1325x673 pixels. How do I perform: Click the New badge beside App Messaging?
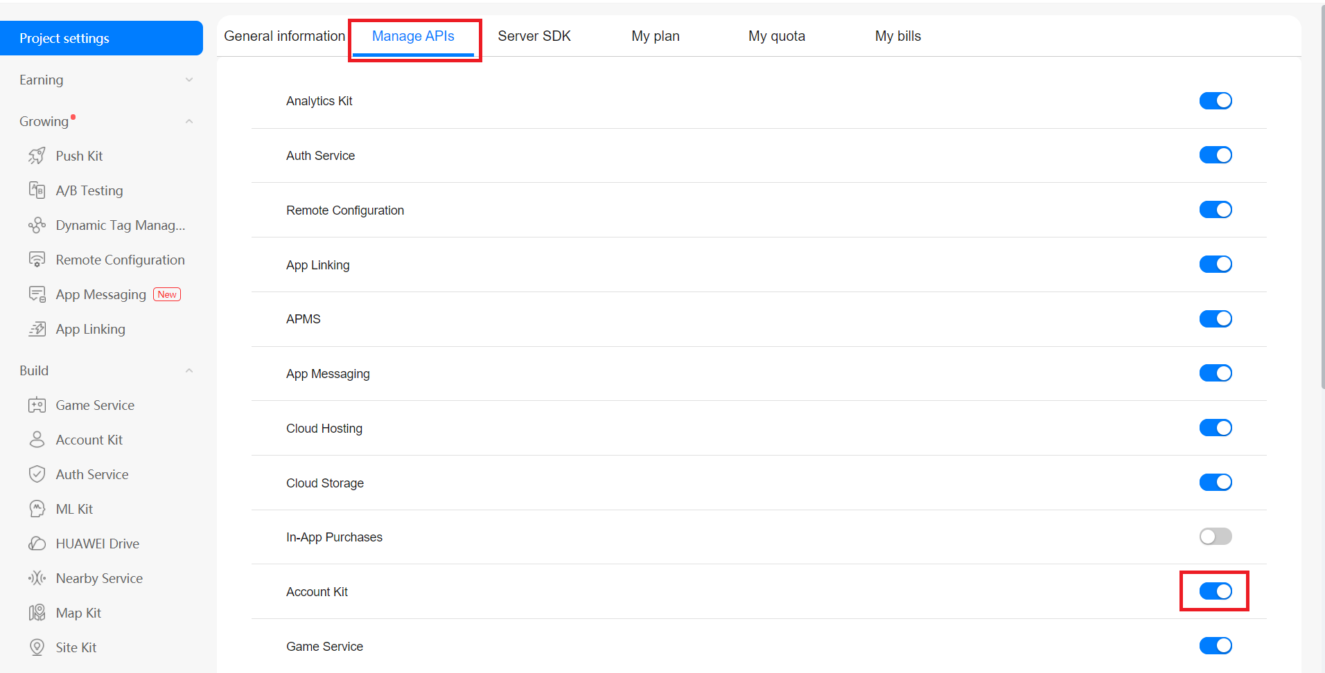[167, 294]
